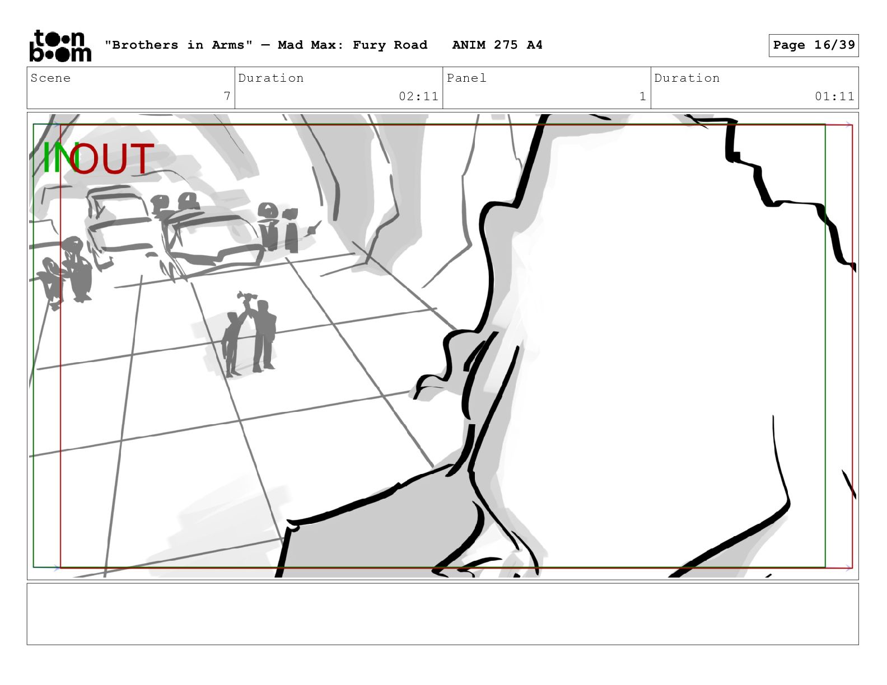Click the Duration label beside Panel
The width and height of the screenshot is (887, 685).
point(687,78)
